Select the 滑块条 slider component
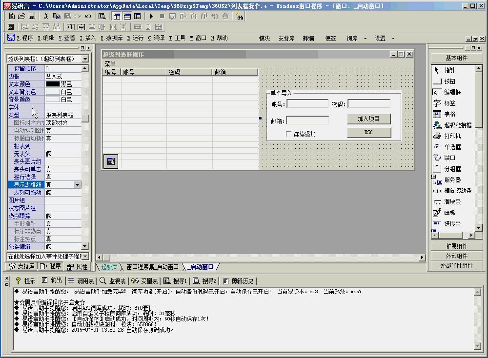488x358 pixels. pyautogui.click(x=453, y=201)
